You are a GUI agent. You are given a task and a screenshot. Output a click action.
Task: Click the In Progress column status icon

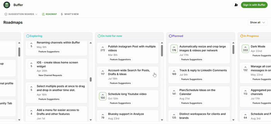(x=242, y=36)
